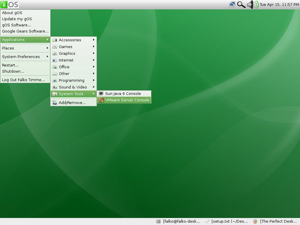Expand the Places submenu arrow
The width and height of the screenshot is (300, 225).
[x=47, y=48]
